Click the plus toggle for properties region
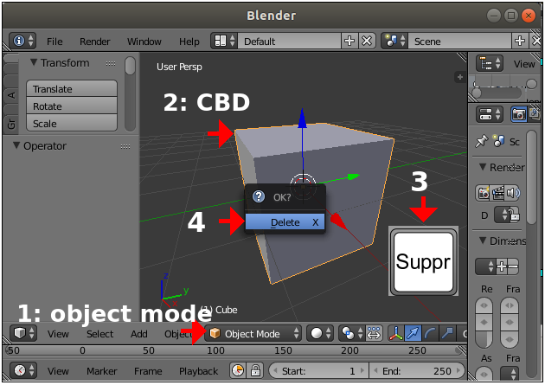This screenshot has height=385, width=545. click(460, 77)
